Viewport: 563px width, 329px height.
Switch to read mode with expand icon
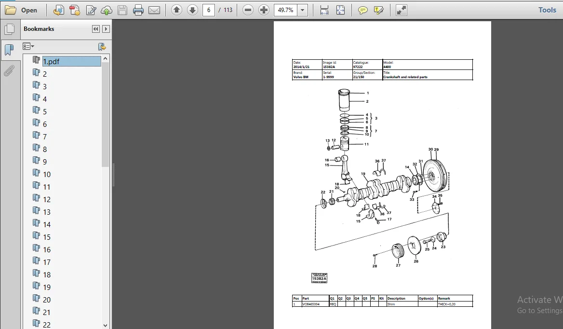coord(401,10)
